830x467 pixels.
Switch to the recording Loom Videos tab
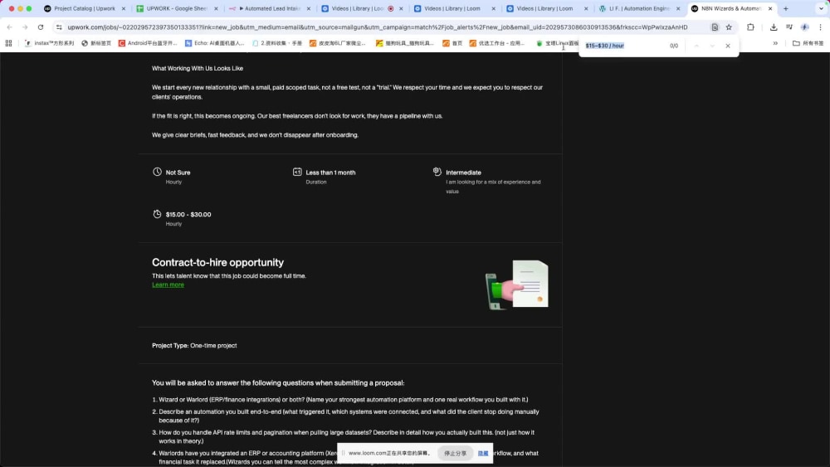(362, 8)
